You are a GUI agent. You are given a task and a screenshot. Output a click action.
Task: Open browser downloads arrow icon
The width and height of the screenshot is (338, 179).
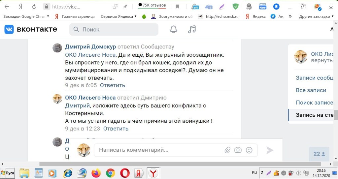pyautogui.click(x=331, y=6)
